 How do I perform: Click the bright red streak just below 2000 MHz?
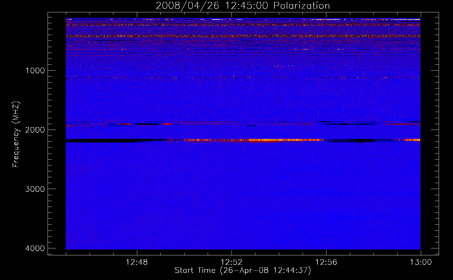(167, 124)
